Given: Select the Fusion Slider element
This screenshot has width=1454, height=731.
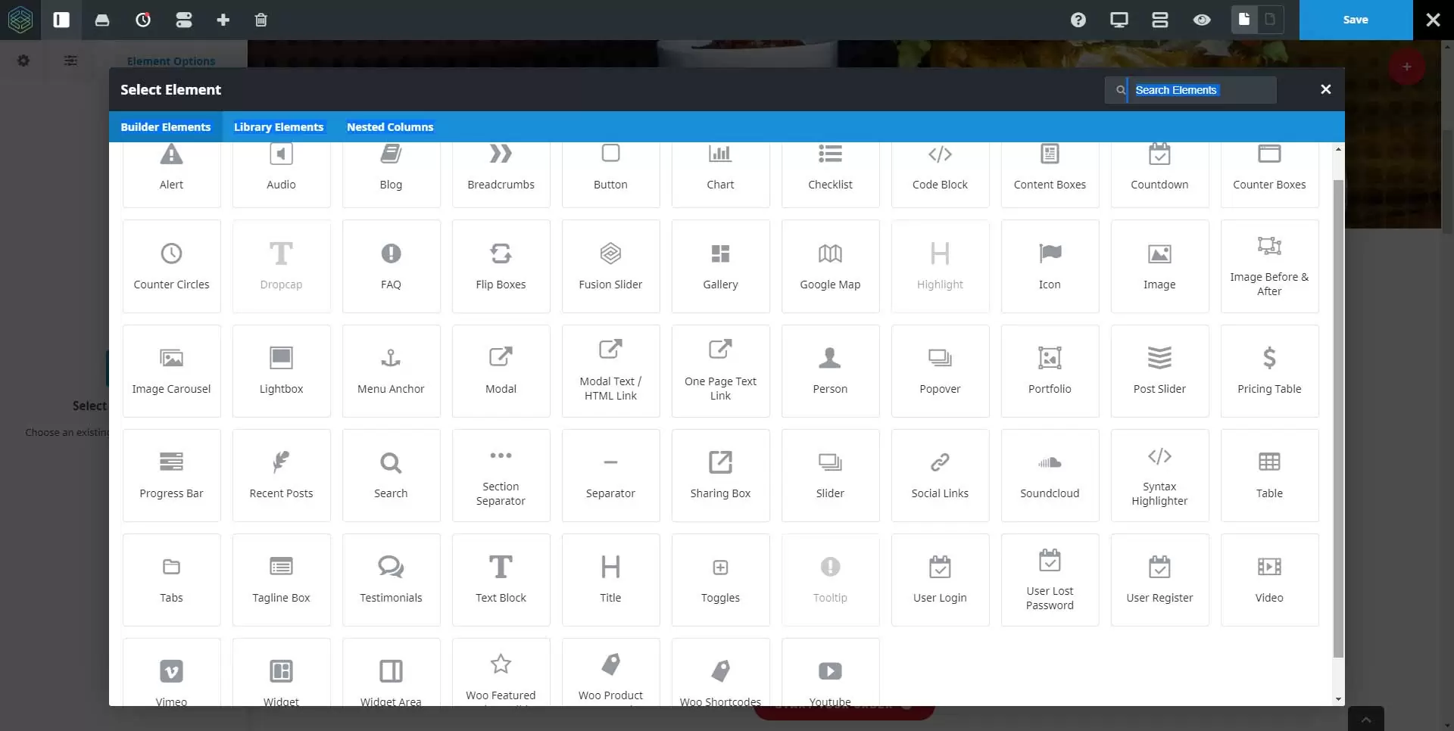Looking at the screenshot, I should click(x=610, y=266).
